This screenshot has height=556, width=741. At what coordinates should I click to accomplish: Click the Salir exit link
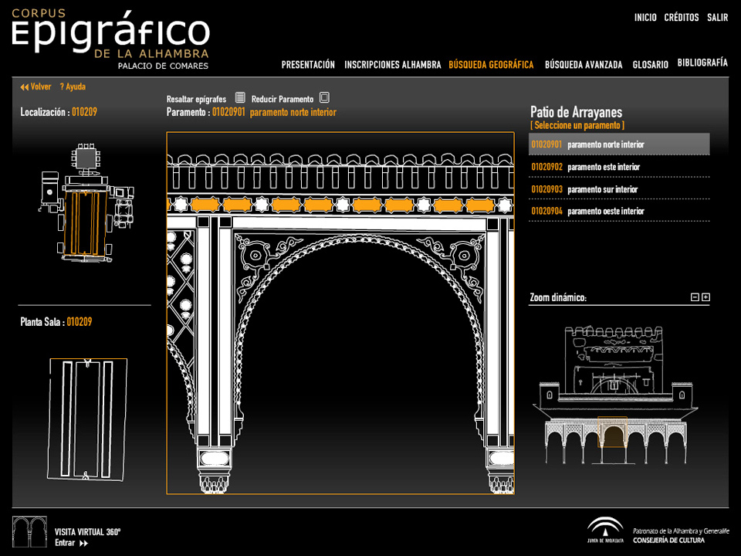(717, 18)
